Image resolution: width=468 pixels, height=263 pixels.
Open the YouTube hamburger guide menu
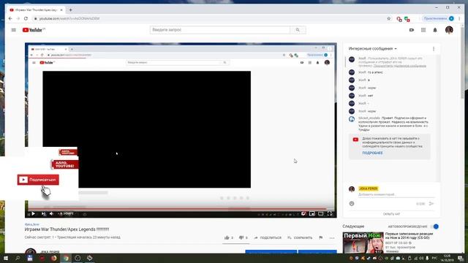click(x=13, y=30)
